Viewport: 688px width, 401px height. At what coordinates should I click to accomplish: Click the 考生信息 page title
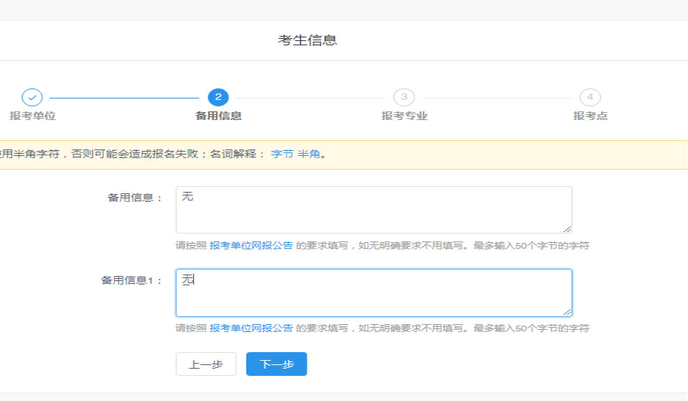307,40
